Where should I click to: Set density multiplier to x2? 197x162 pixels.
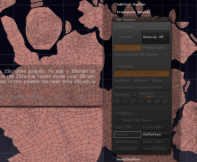149,102
